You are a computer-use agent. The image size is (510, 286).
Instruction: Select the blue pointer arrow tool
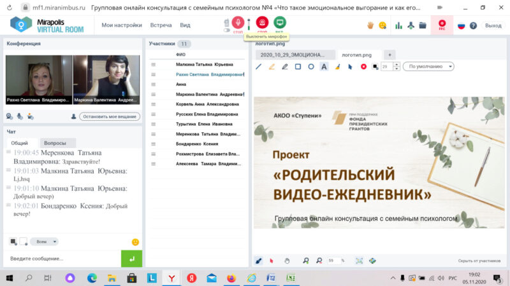pos(350,67)
